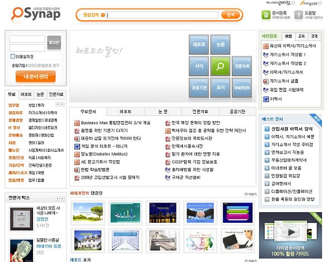Screen dimensions: 328x262
Task: Open 취업 면접 시험대책 in 시선집중
Action: tap(287, 90)
